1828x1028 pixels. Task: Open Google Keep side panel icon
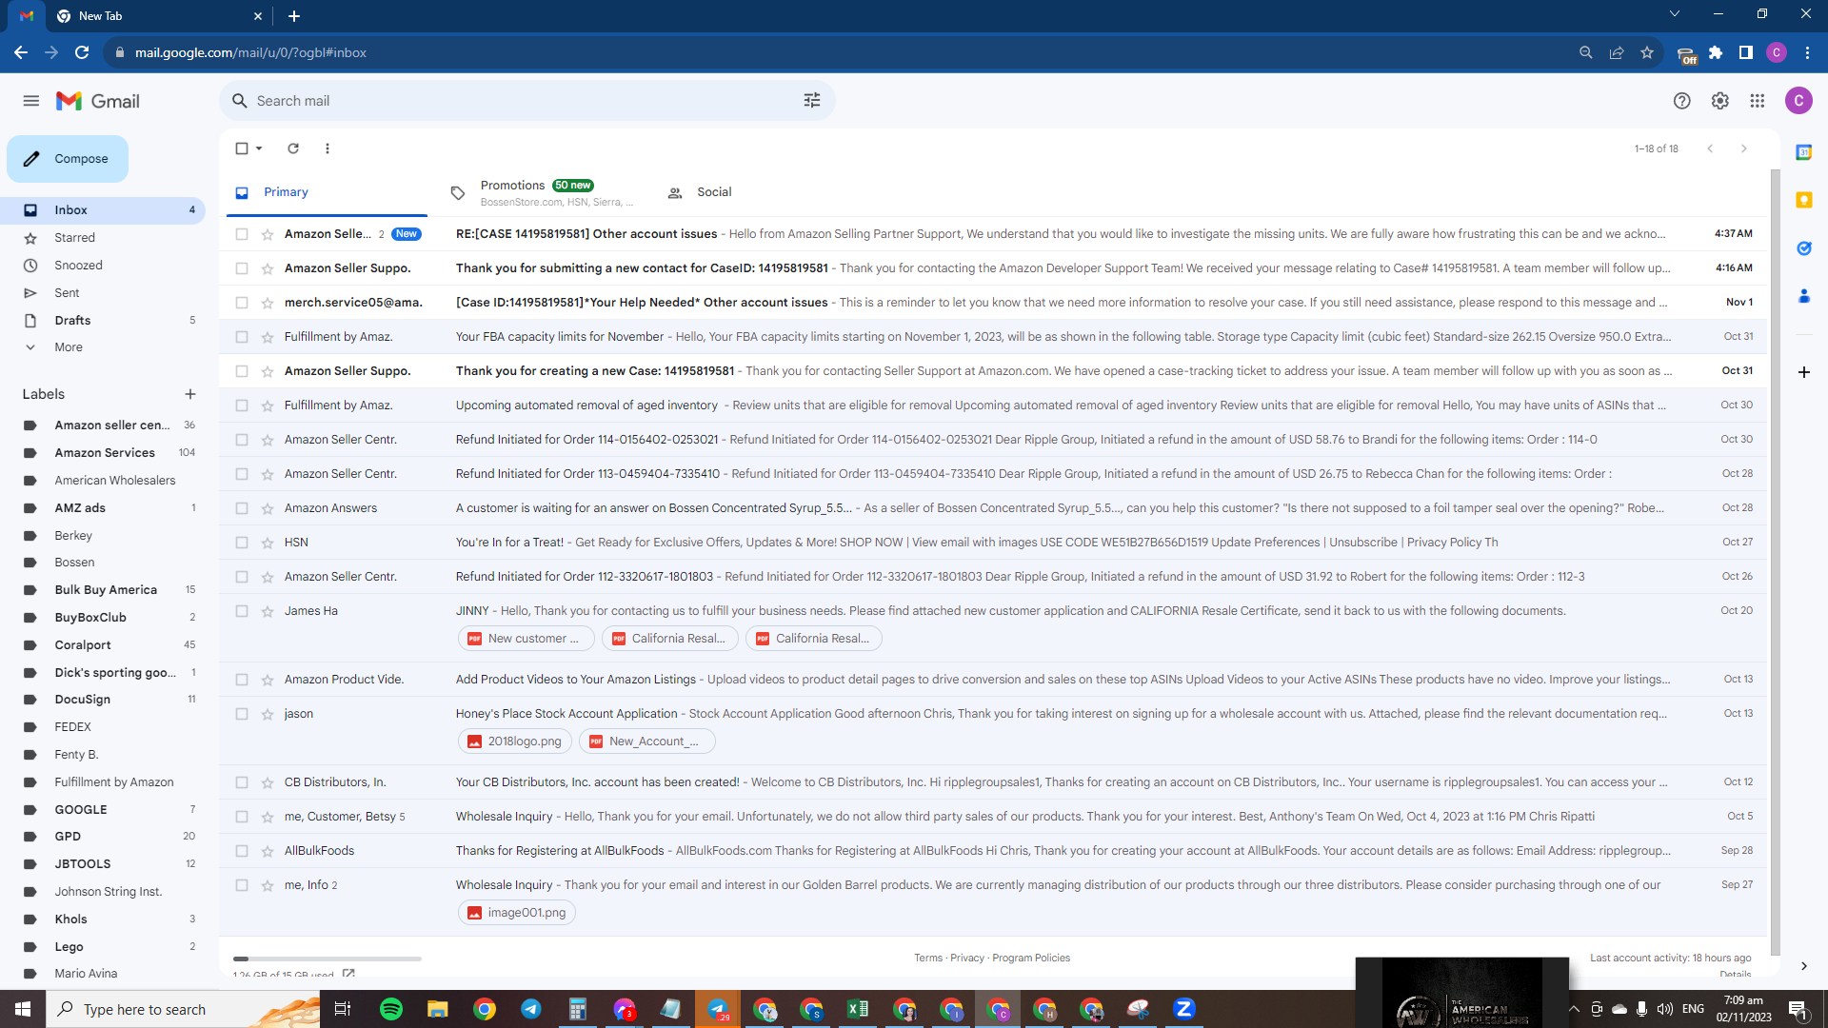1804,200
